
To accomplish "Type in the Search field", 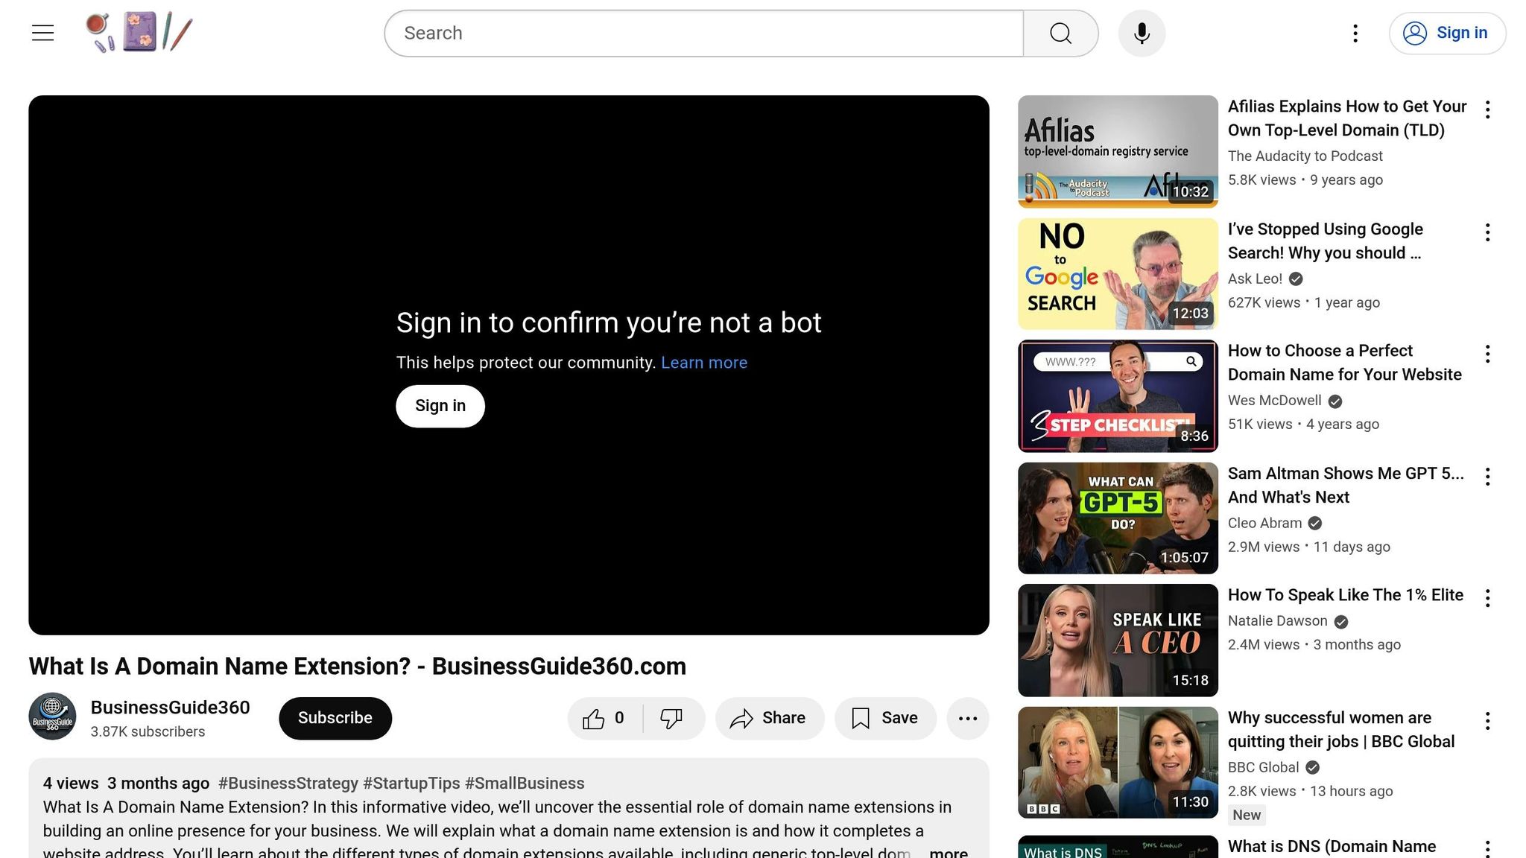I will click(x=703, y=34).
